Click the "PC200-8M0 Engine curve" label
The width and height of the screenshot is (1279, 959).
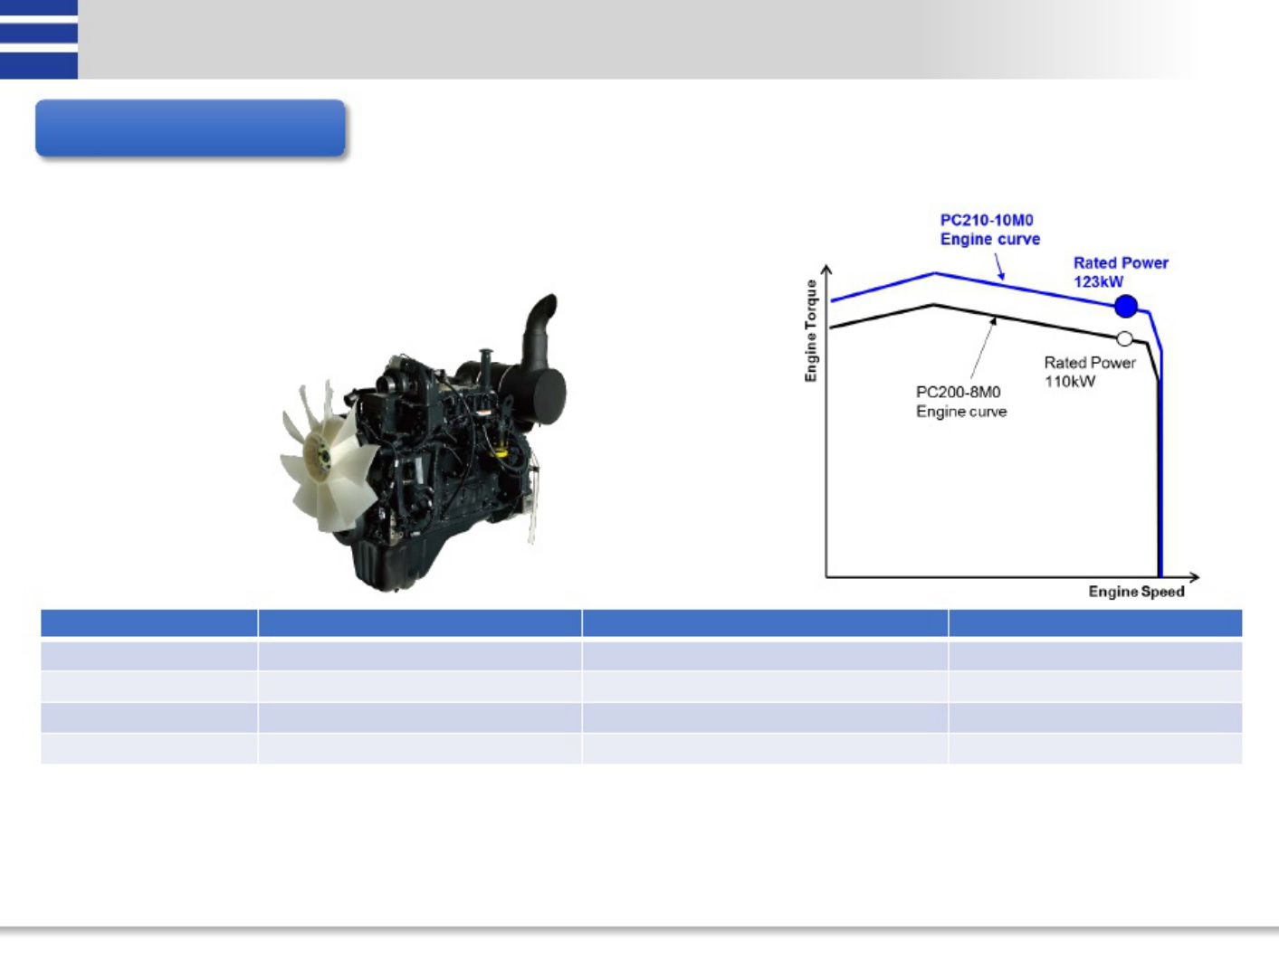961,402
